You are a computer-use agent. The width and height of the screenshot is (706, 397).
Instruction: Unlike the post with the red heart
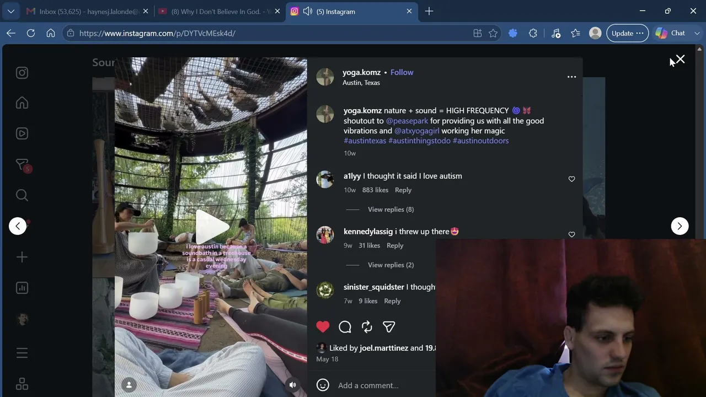click(323, 327)
